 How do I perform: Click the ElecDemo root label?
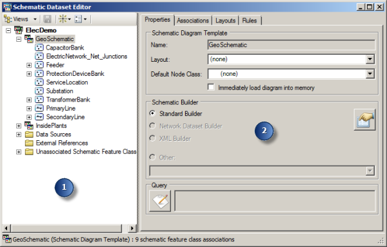pyautogui.click(x=41, y=30)
